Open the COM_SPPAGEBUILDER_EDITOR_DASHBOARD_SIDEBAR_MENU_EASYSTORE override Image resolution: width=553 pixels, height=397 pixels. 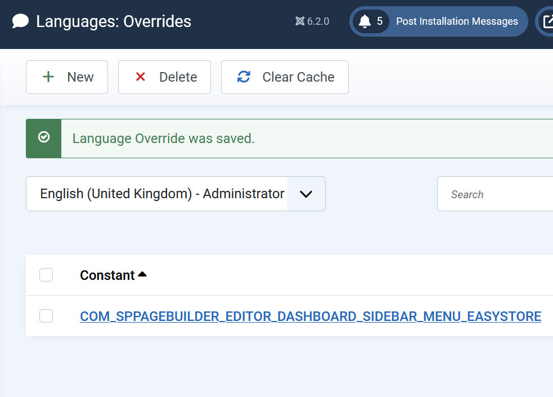(311, 316)
